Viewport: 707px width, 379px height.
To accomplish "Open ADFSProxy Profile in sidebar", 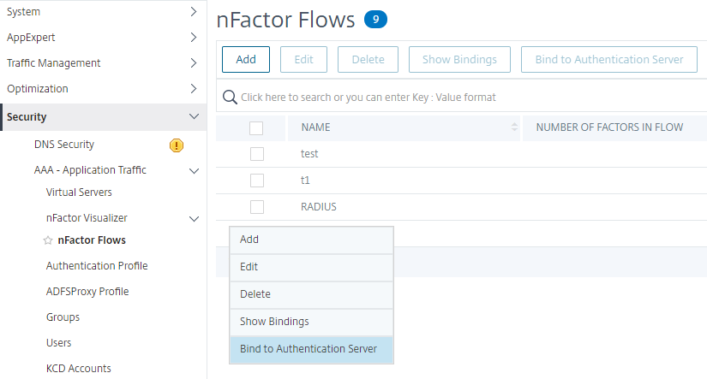I will tap(87, 292).
